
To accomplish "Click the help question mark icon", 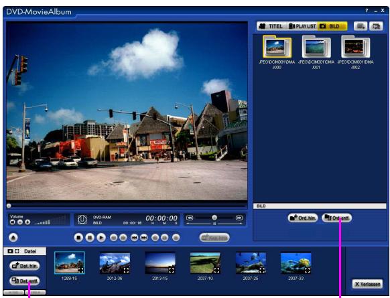I will pos(367,11).
